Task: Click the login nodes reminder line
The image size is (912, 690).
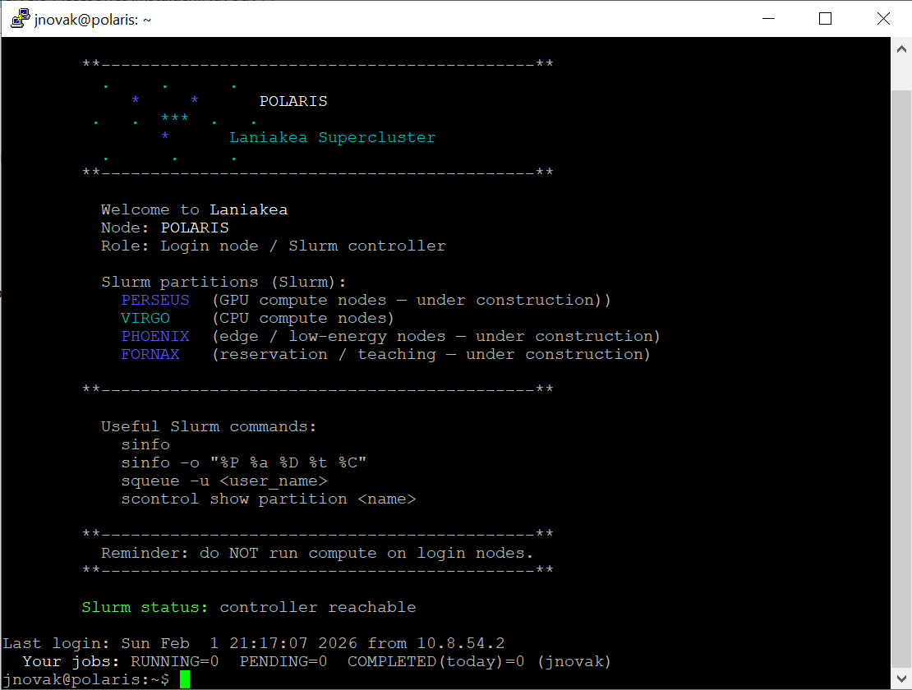Action: (x=317, y=553)
